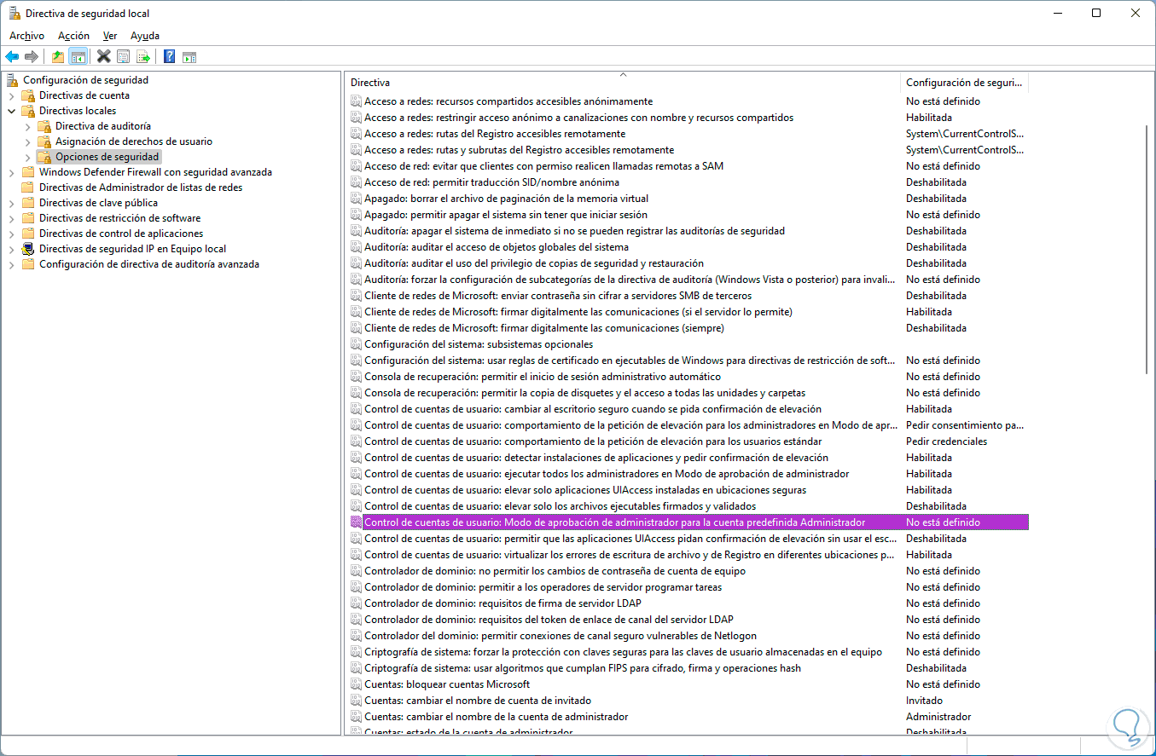Select the Directivas locales tree label
1156x756 pixels.
(78, 111)
